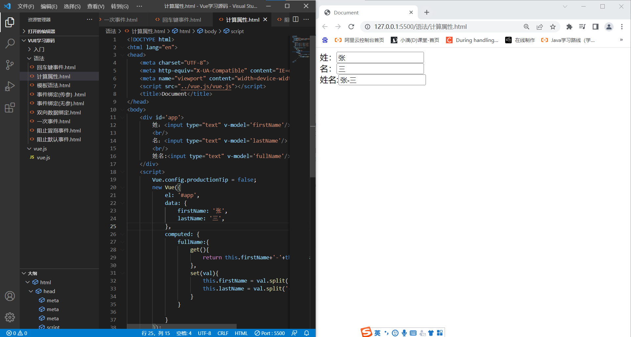Viewport: 631px width, 337px height.
Task: Switch to the 一次事件.html editor tab
Action: [x=121, y=20]
